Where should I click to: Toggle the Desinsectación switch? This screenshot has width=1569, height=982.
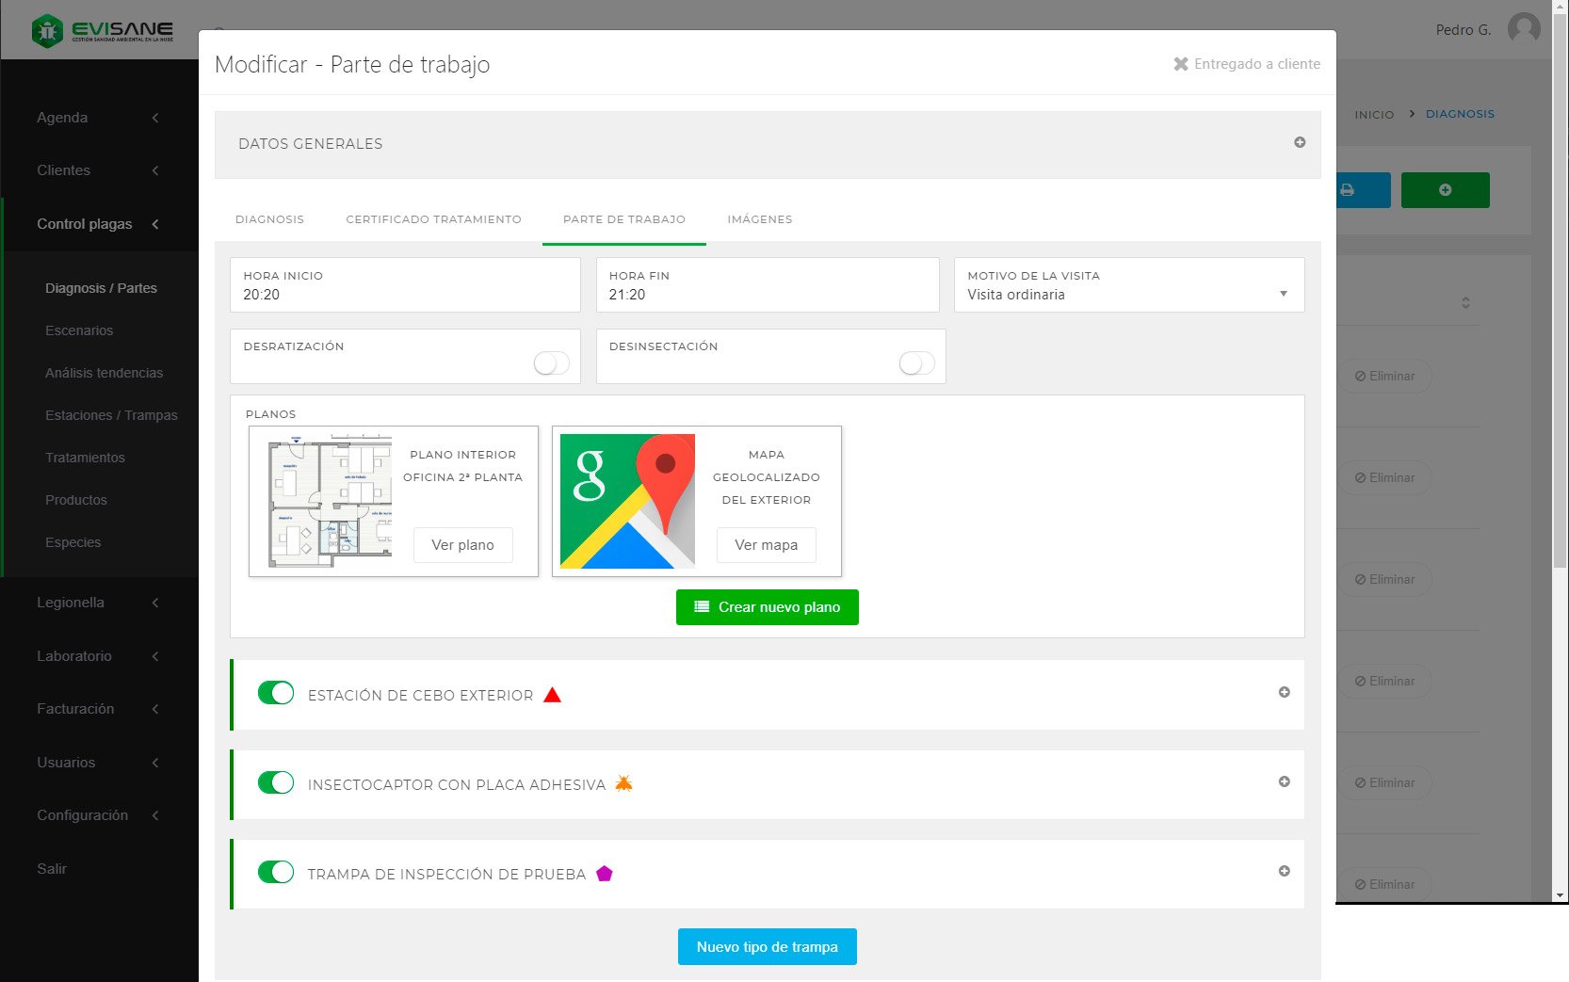click(x=916, y=362)
